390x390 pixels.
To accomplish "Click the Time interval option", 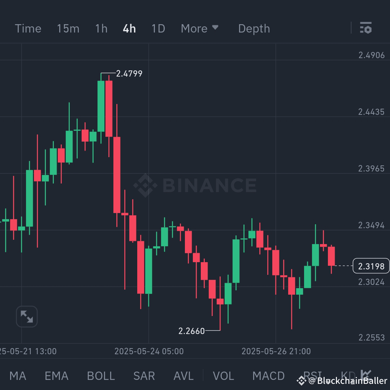I will pos(28,29).
